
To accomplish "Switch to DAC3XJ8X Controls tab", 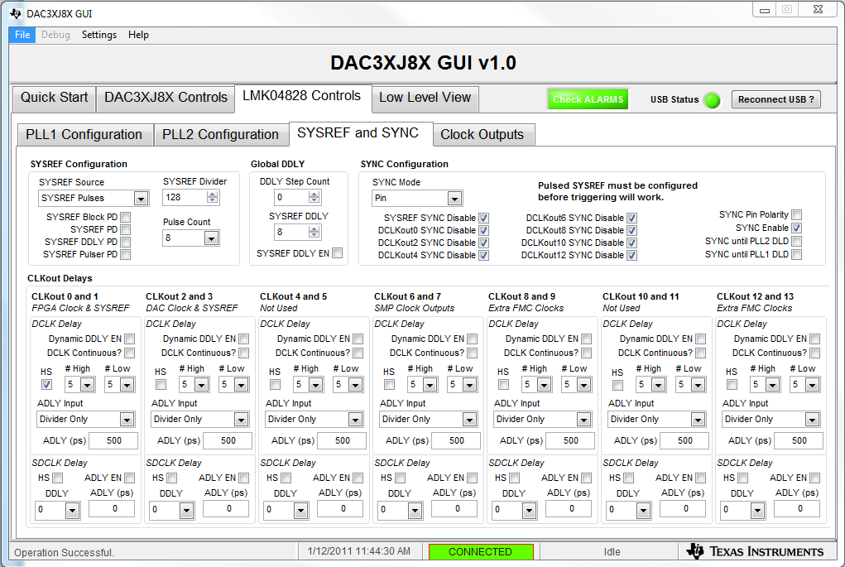I will pyautogui.click(x=166, y=98).
